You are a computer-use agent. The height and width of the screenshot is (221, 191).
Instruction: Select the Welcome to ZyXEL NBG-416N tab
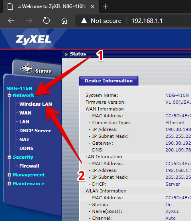[51, 6]
